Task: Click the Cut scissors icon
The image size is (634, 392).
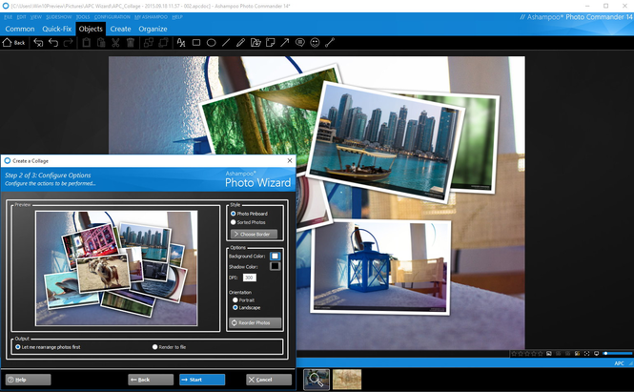Action: point(115,43)
